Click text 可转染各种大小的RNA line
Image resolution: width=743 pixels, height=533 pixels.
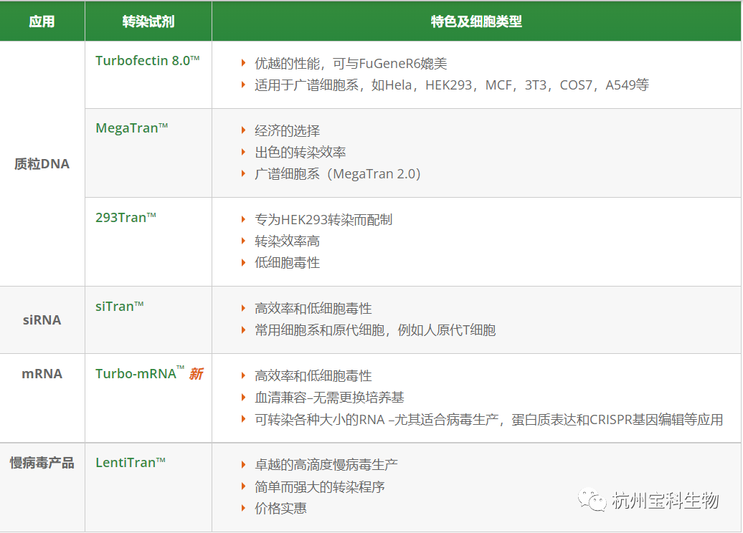pos(489,419)
